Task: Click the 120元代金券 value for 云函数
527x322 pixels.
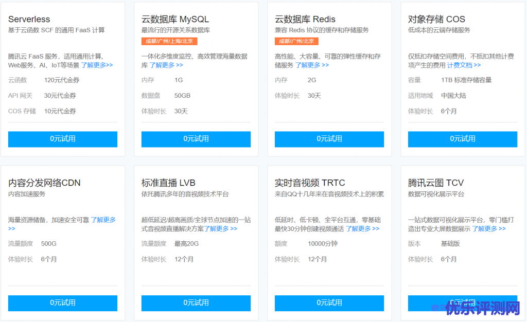Action: [62, 80]
